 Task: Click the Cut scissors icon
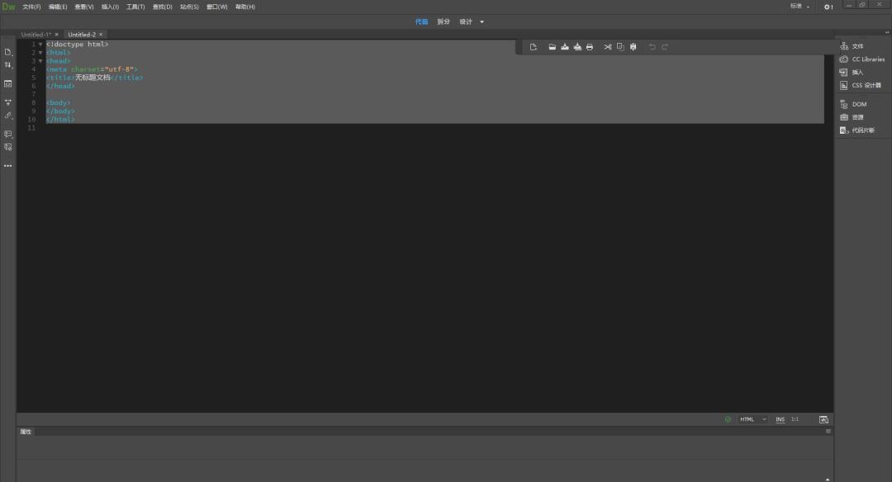pyautogui.click(x=608, y=47)
